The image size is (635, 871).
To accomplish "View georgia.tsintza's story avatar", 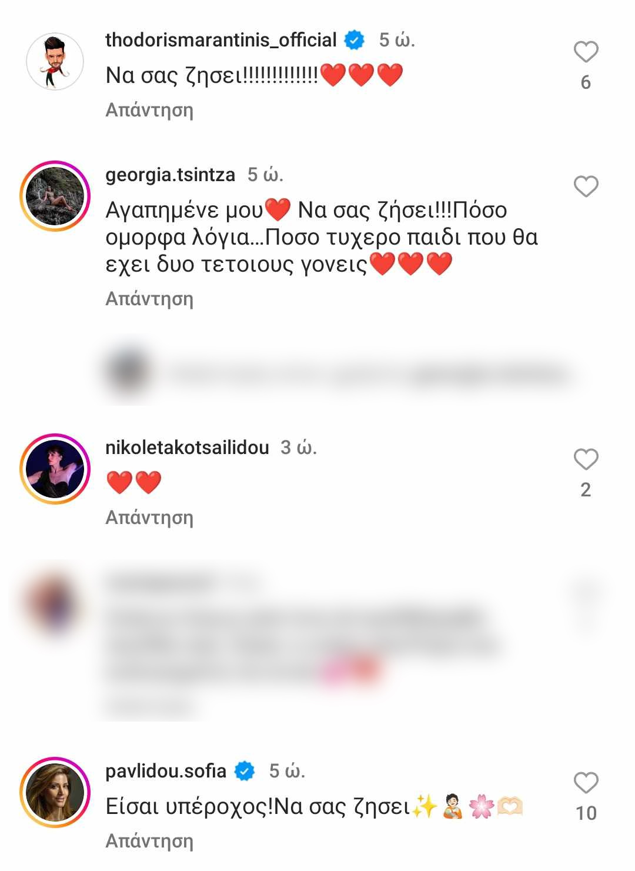I will pyautogui.click(x=55, y=196).
